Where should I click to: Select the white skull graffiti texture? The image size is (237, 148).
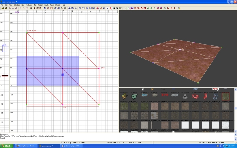point(185,97)
